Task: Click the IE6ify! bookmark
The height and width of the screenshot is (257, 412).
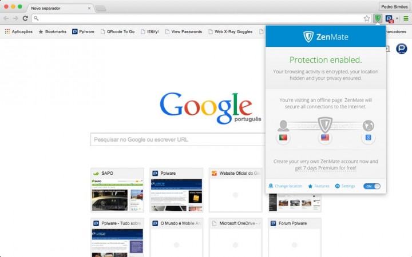Action: coord(150,31)
